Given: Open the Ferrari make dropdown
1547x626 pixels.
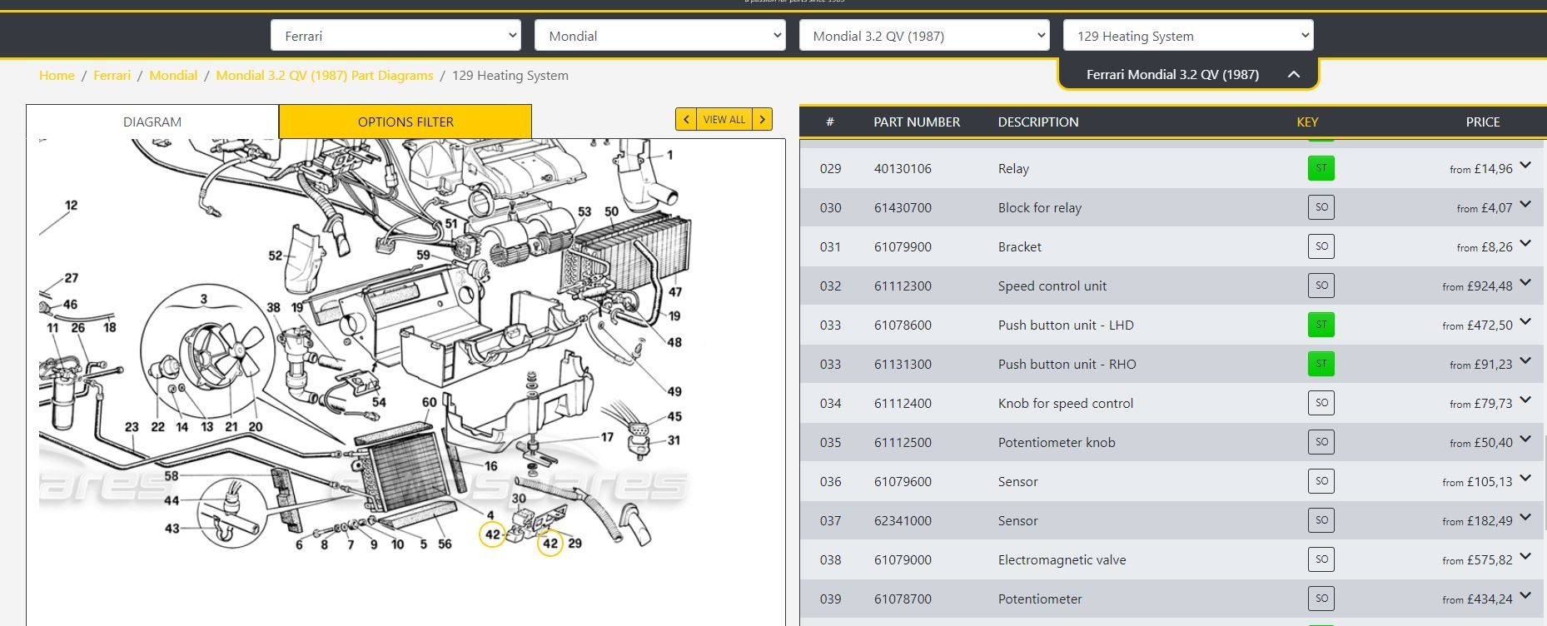Looking at the screenshot, I should 395,36.
